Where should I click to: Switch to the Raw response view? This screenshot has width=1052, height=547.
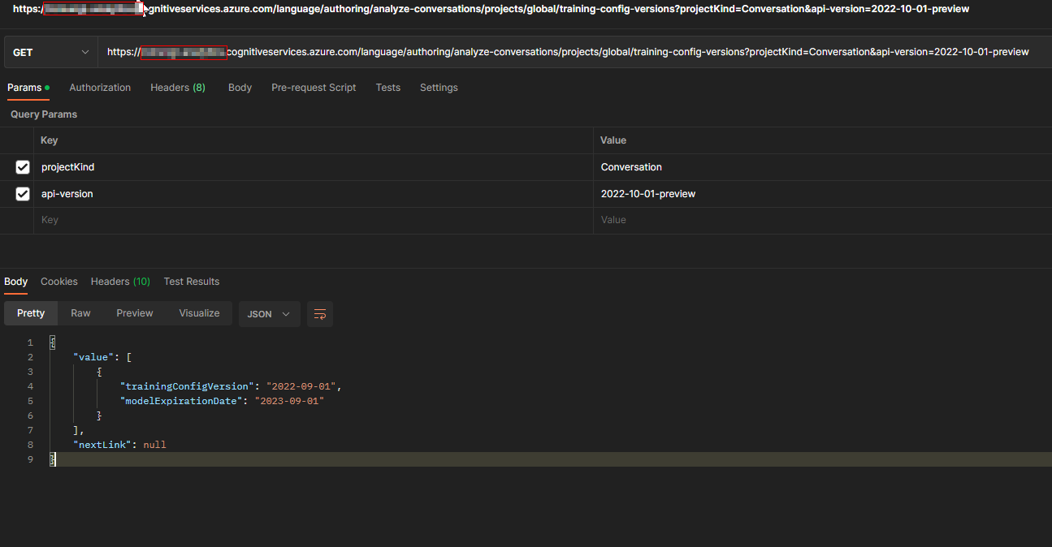coord(80,312)
